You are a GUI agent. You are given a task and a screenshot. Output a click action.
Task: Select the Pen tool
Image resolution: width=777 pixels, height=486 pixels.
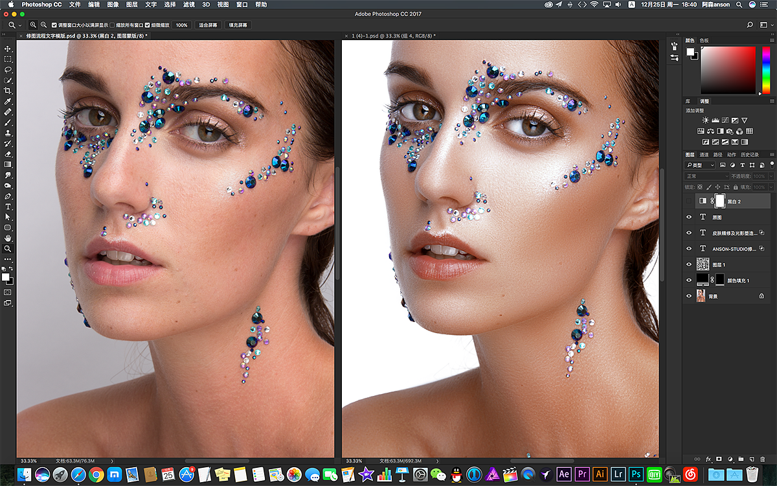(8, 196)
